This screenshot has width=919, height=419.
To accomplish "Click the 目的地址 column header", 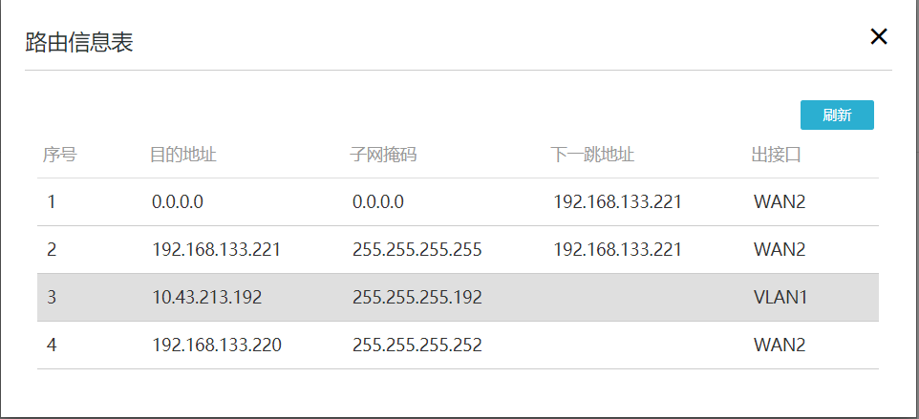I will pos(183,155).
